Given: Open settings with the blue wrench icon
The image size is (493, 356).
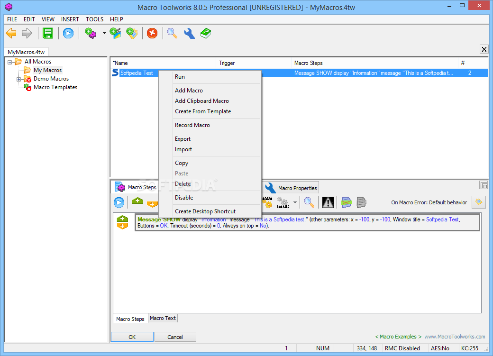Looking at the screenshot, I should [x=189, y=33].
